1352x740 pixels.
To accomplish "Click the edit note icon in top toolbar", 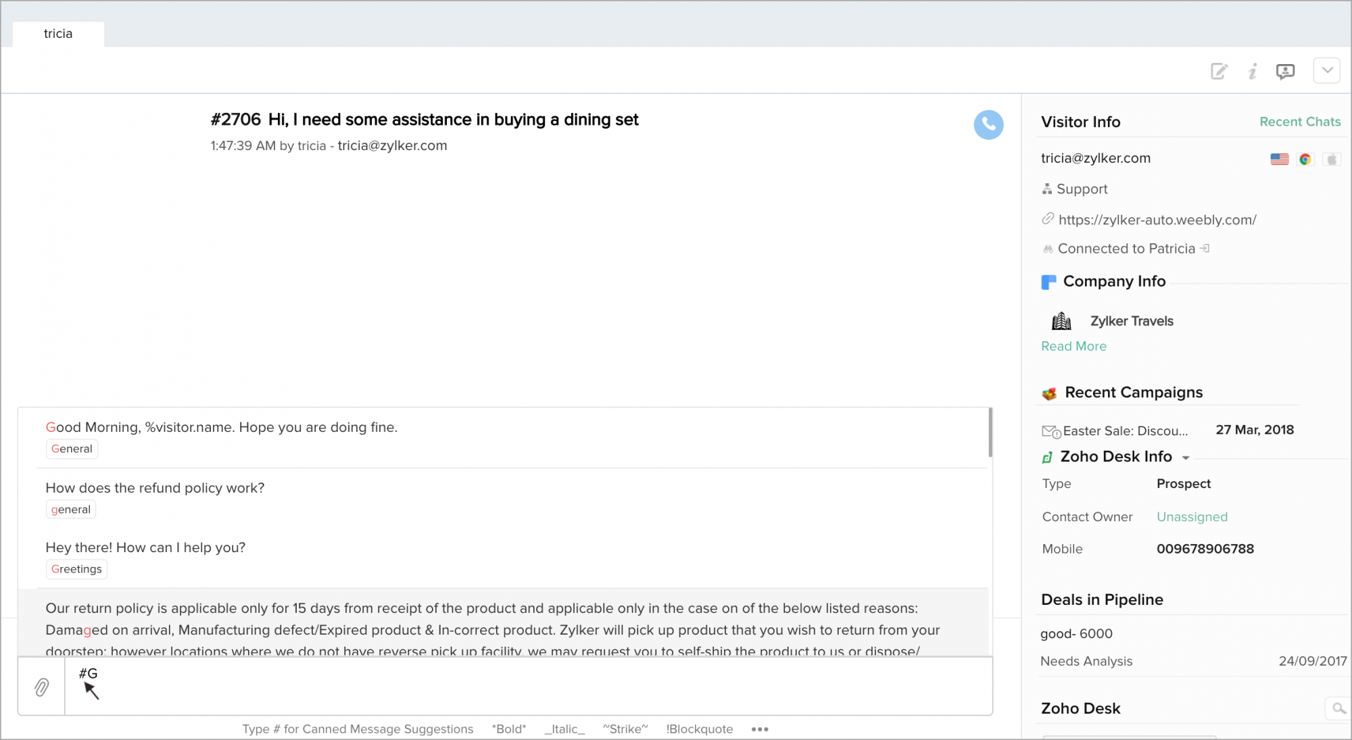I will (x=1219, y=72).
